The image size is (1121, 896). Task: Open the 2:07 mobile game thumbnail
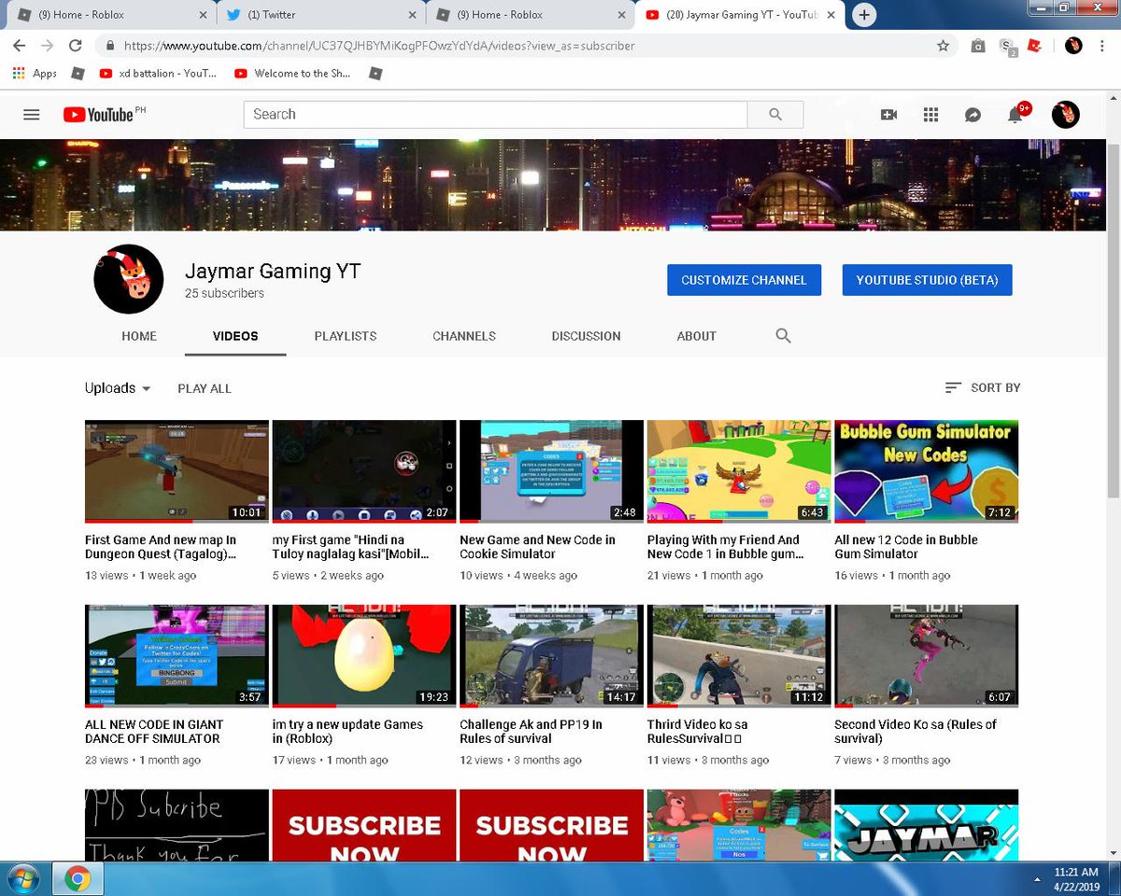[364, 471]
